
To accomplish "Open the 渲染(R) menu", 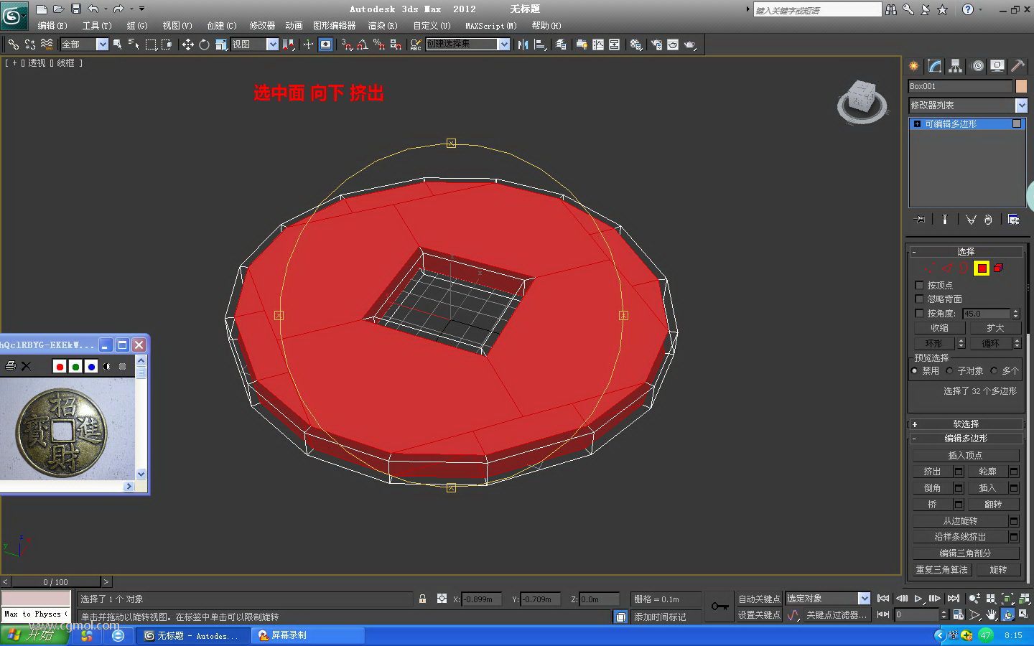I will tap(383, 26).
